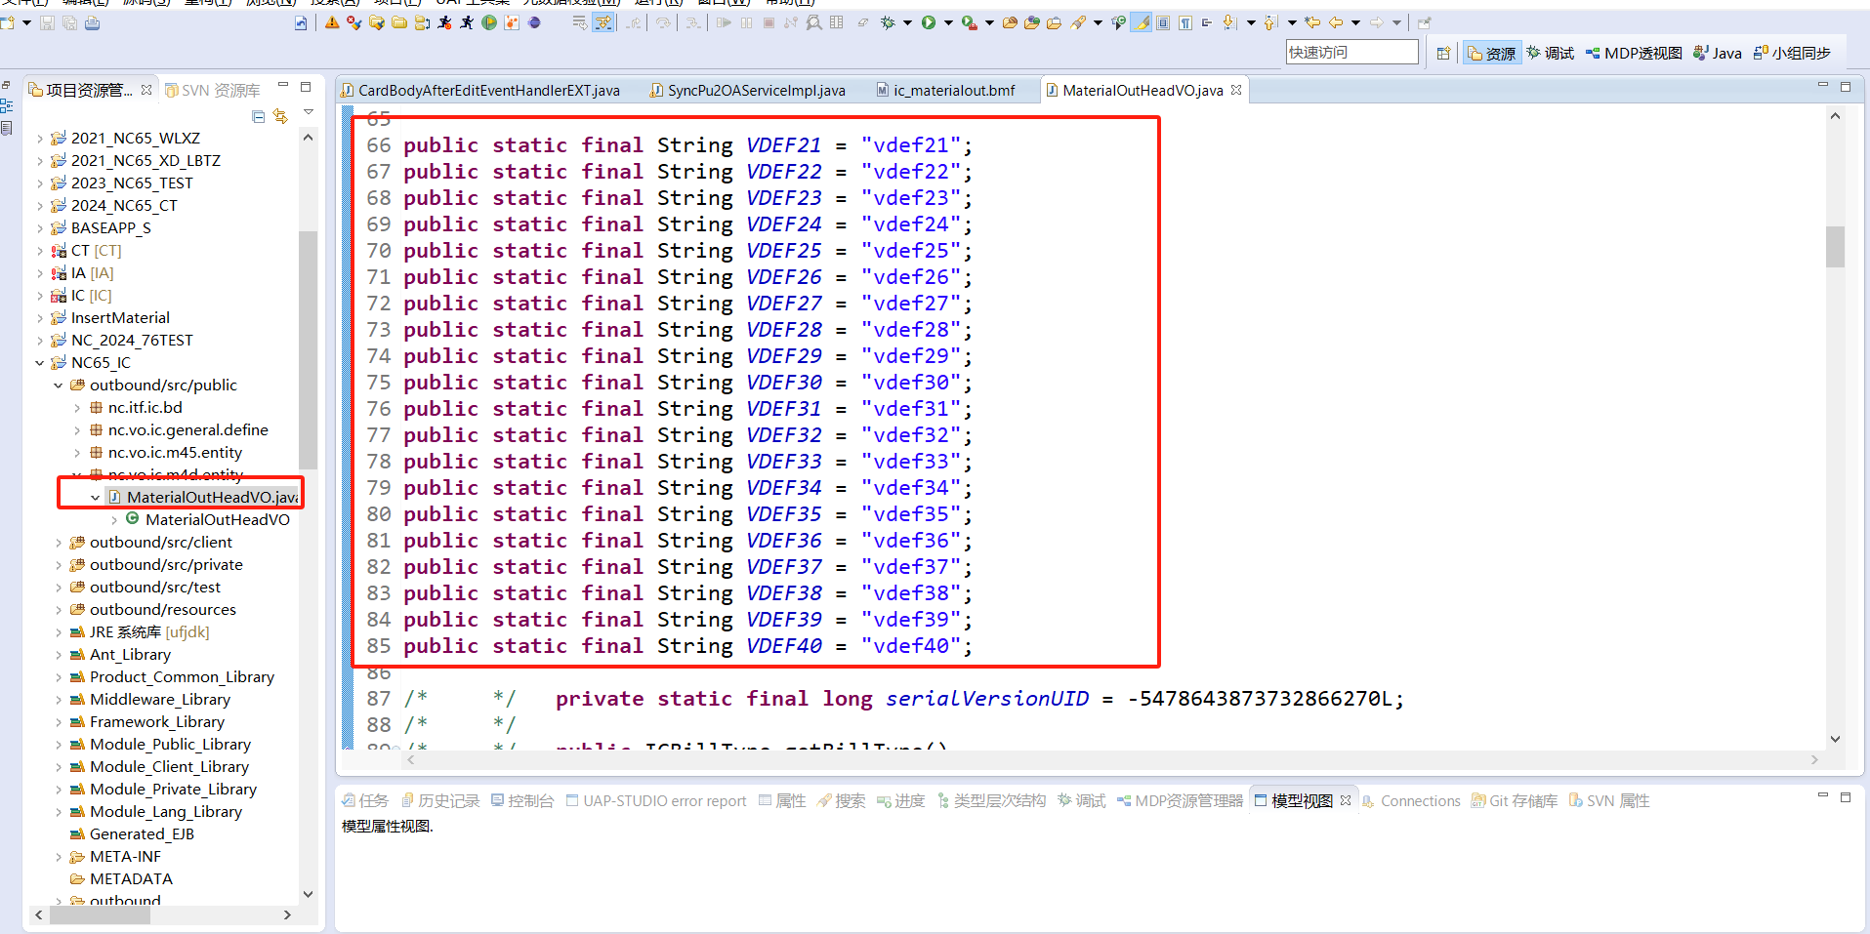Click the Run External Tools icon
The width and height of the screenshot is (1870, 934).
click(969, 22)
